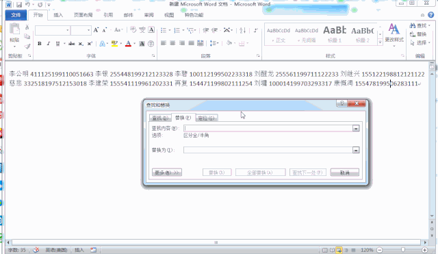Toggle character border icon

[151, 29]
